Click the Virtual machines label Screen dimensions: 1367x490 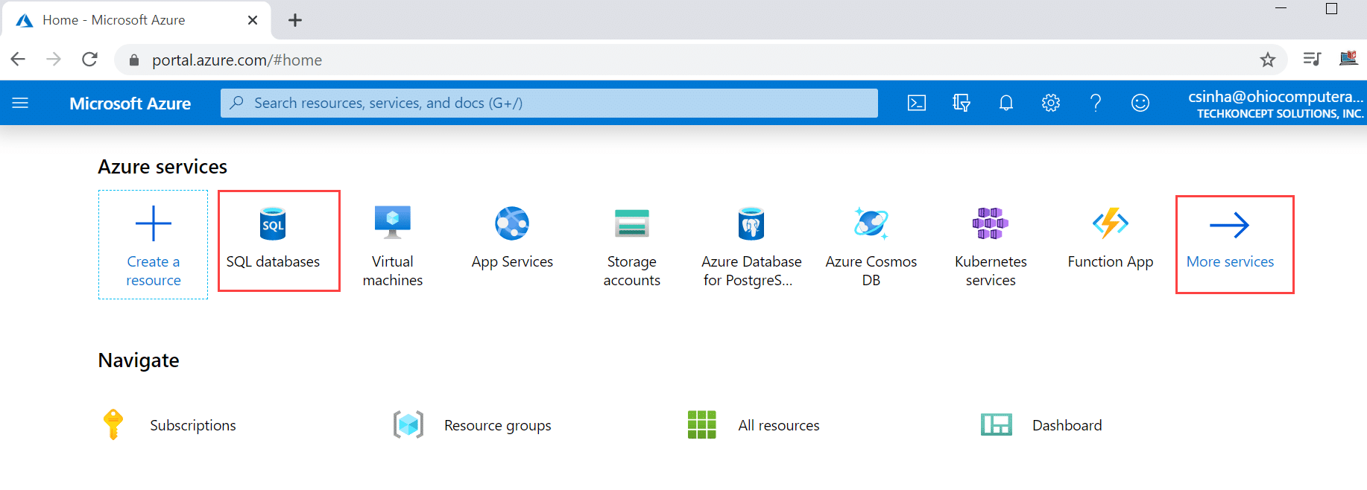pos(393,271)
